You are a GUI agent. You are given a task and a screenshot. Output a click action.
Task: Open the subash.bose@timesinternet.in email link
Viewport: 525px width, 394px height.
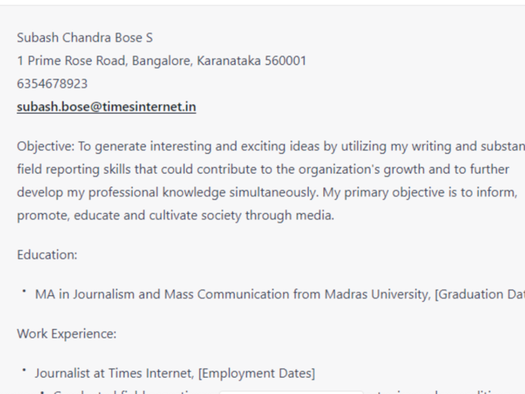[107, 107]
